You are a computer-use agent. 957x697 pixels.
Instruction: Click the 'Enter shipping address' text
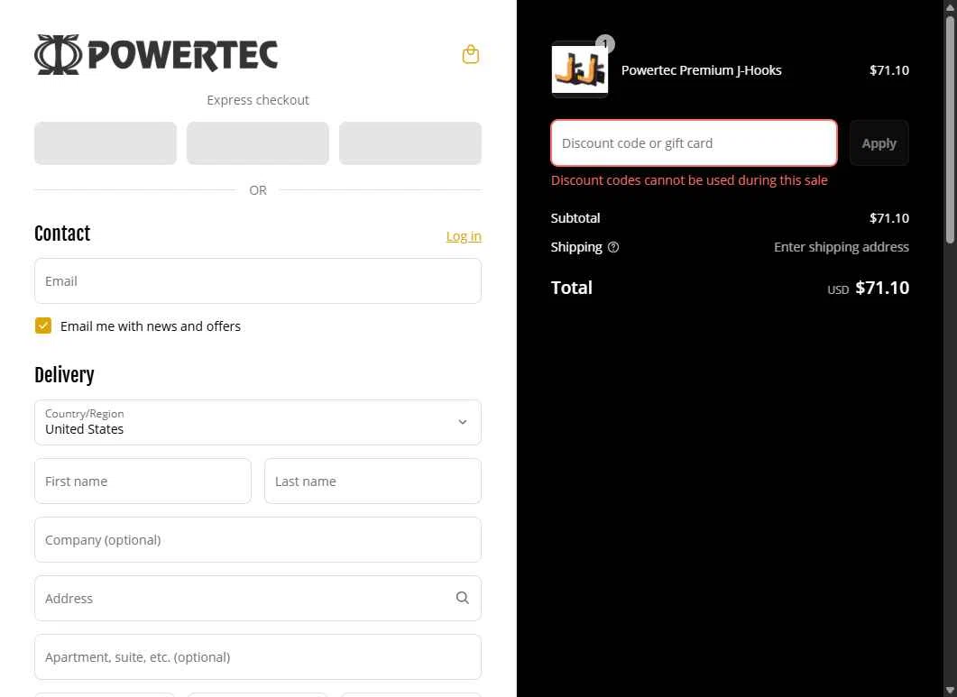tap(841, 247)
